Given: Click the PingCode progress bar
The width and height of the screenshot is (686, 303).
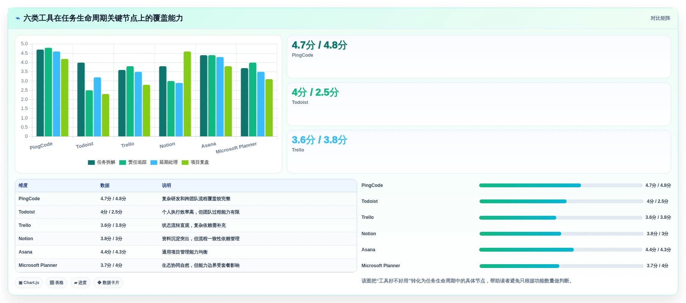Looking at the screenshot, I should click(561, 185).
